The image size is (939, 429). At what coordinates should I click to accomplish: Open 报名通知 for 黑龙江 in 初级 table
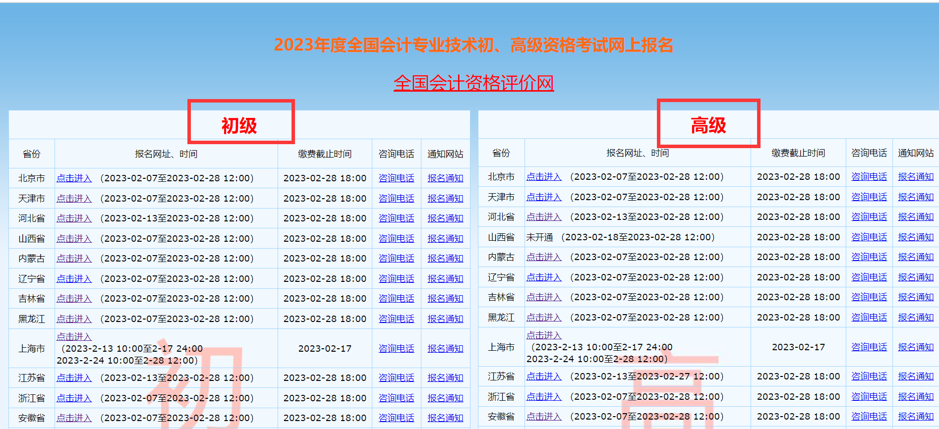[445, 319]
